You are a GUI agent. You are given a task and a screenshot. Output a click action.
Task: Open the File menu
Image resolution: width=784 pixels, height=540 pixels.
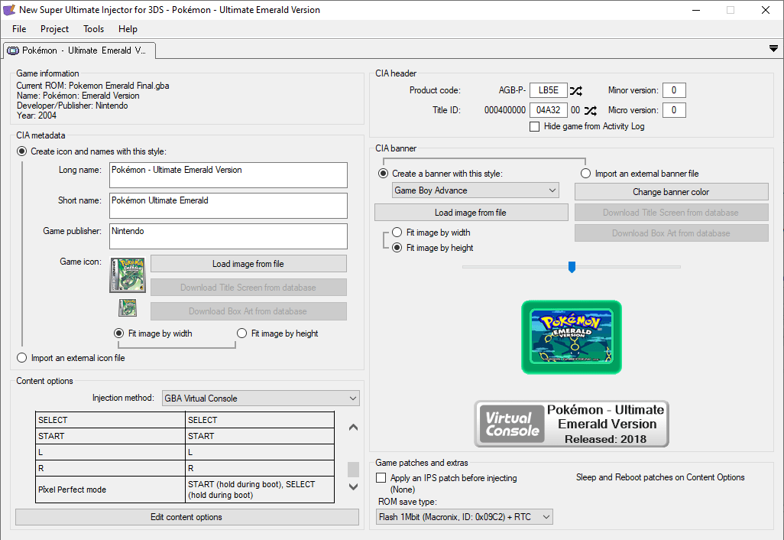(19, 29)
